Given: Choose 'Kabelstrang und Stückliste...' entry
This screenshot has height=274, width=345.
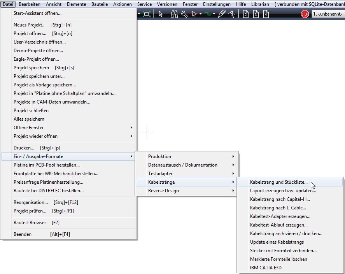Looking at the screenshot, I should tap(278, 182).
